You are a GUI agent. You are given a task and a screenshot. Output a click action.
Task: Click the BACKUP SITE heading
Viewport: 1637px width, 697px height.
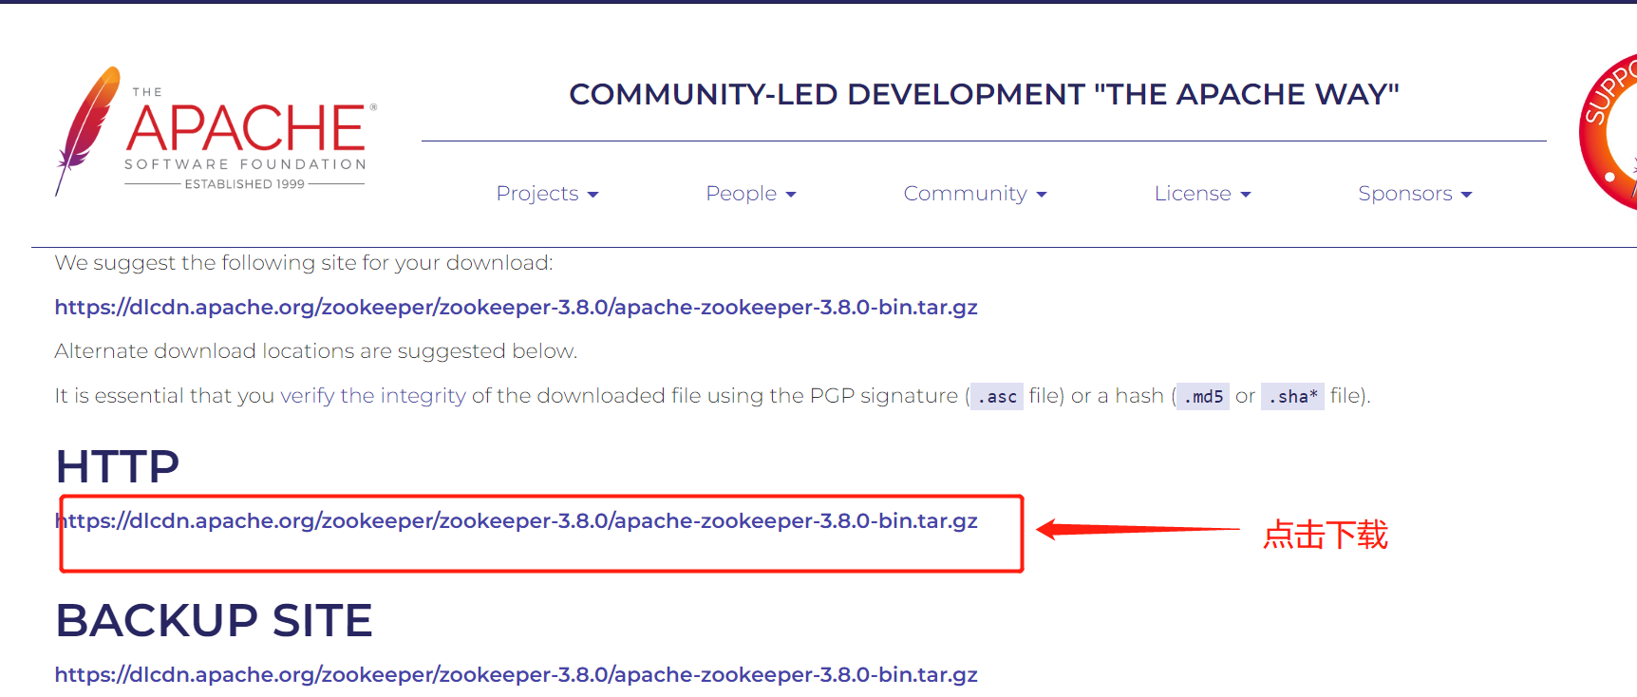pyautogui.click(x=214, y=620)
